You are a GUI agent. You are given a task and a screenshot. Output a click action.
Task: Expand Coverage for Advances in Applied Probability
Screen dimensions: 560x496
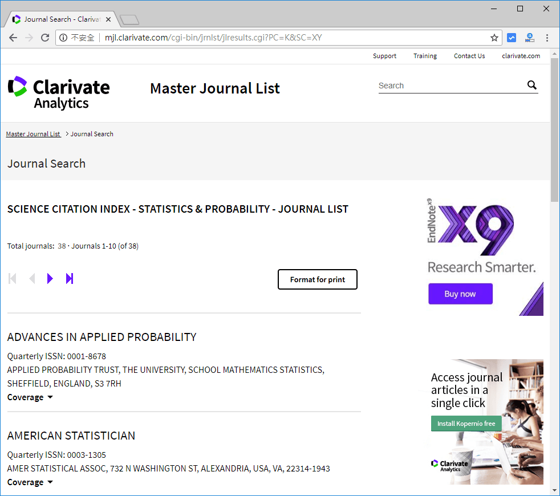30,397
